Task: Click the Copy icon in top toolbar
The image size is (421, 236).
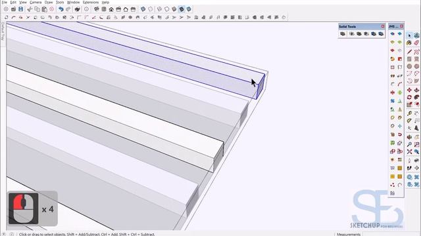Action: [x=37, y=9]
